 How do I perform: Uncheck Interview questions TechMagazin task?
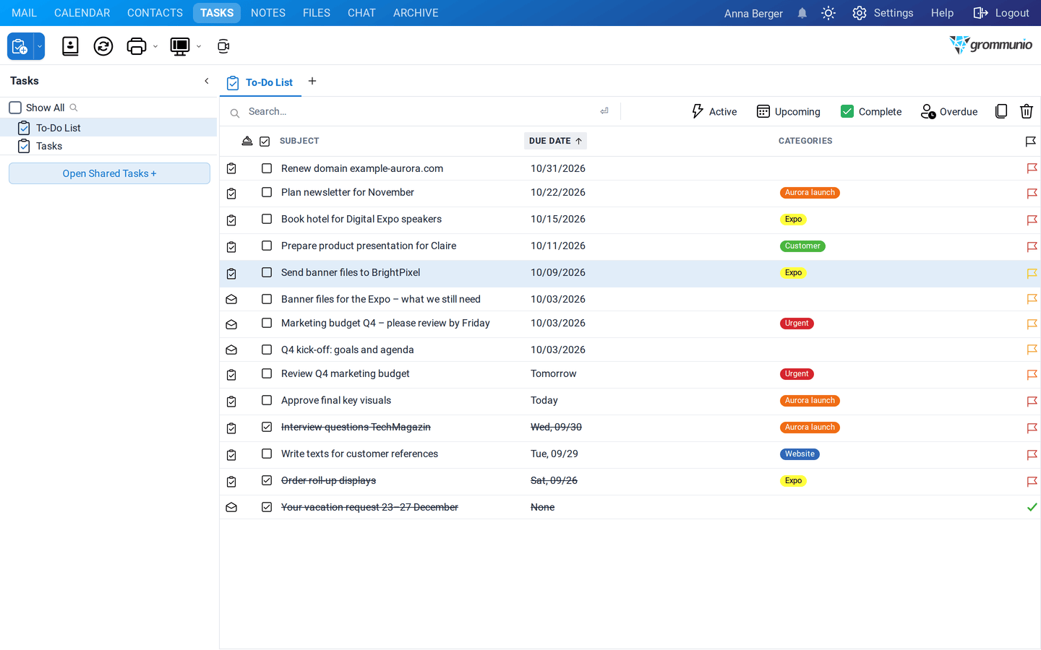(x=267, y=427)
